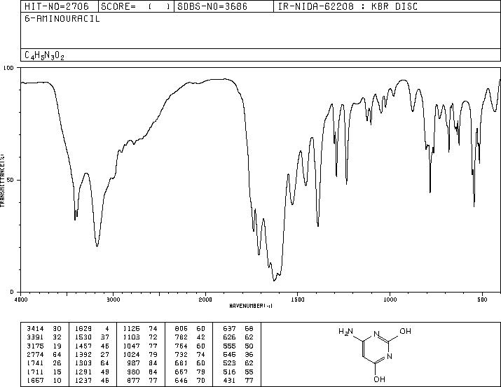Click the IR-NIDA-62208 : KBR DISC label
Image resolution: width=501 pixels, height=387 pixels.
point(348,6)
